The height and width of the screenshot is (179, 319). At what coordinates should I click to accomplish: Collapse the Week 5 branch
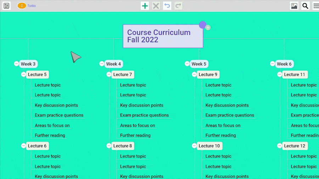pos(187,64)
